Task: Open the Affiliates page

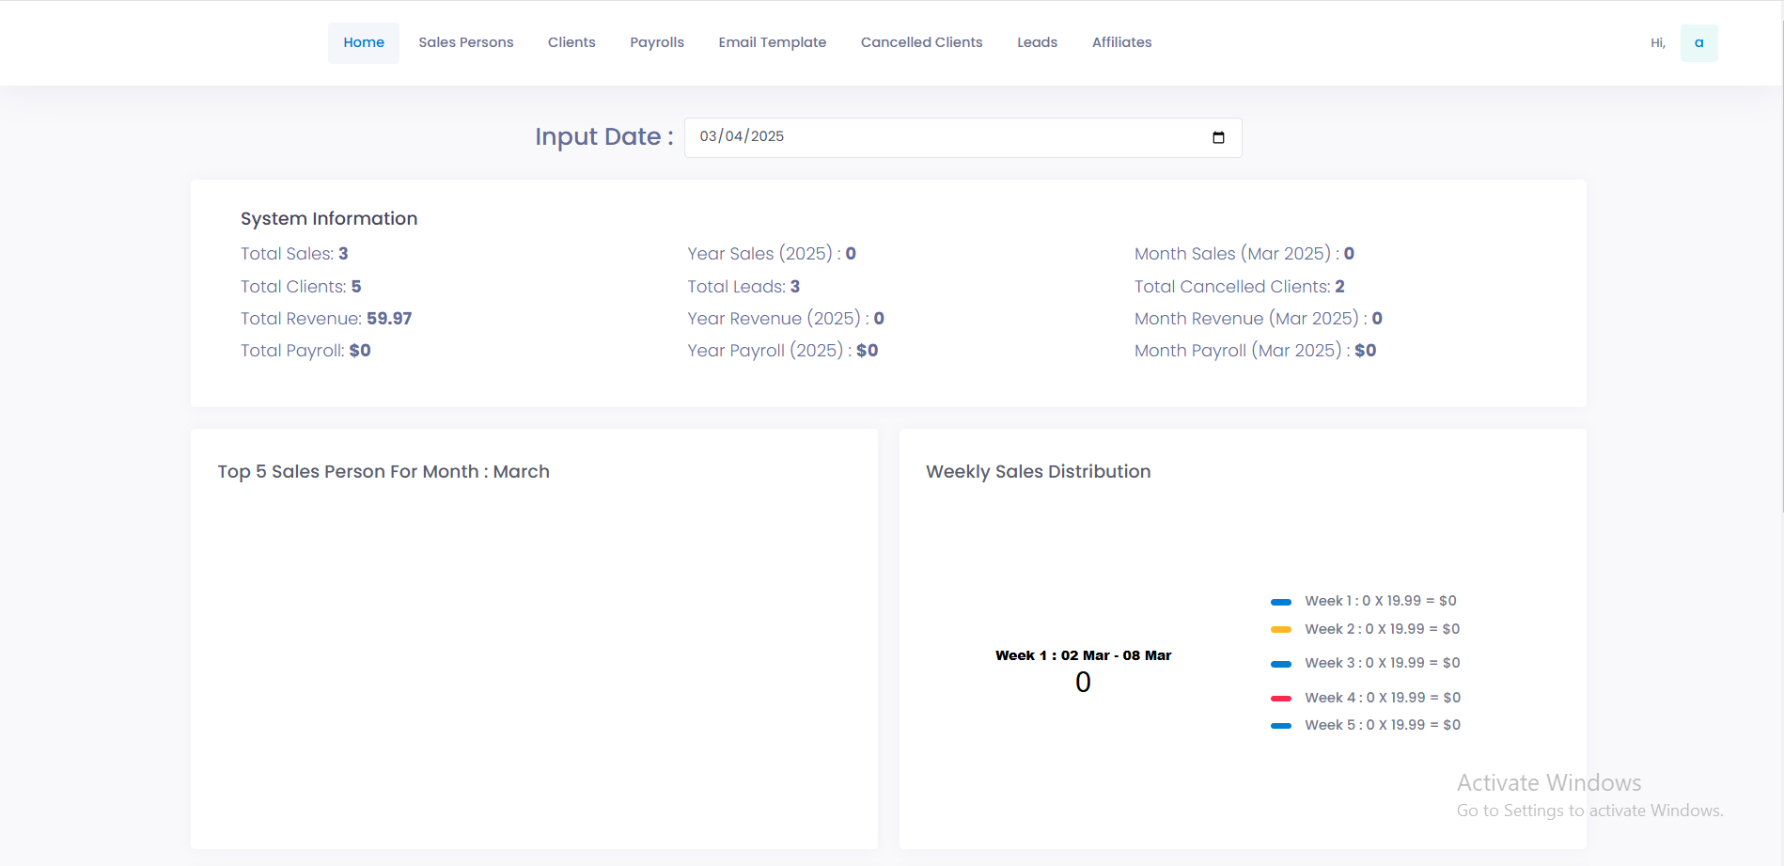Action: pos(1121,43)
